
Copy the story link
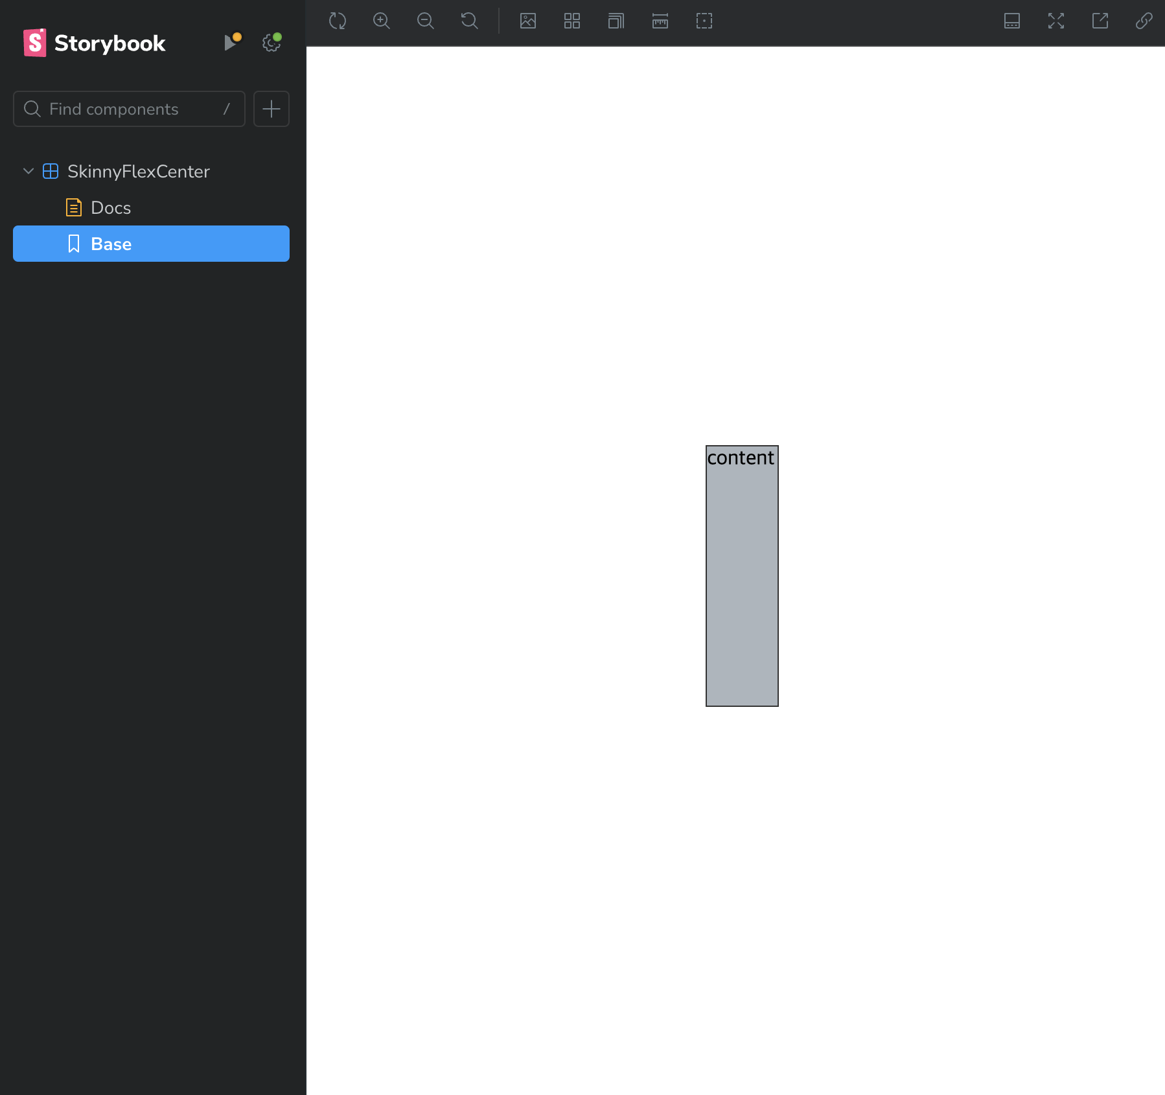pyautogui.click(x=1144, y=21)
